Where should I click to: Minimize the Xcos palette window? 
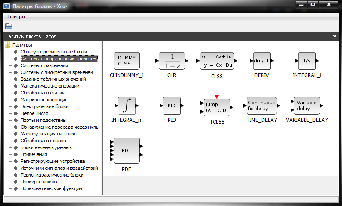pos(301,4)
